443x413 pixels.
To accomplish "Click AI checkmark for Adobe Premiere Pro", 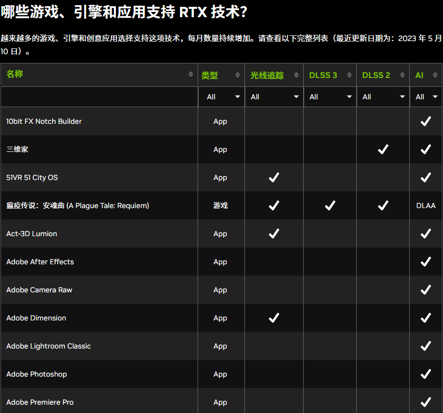I will [x=426, y=402].
